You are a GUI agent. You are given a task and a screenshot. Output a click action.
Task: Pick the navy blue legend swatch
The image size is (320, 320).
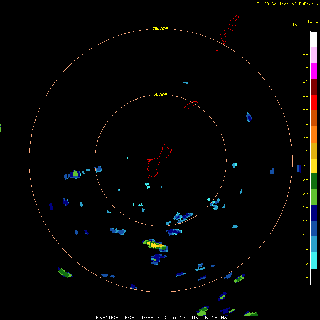[x=314, y=213]
